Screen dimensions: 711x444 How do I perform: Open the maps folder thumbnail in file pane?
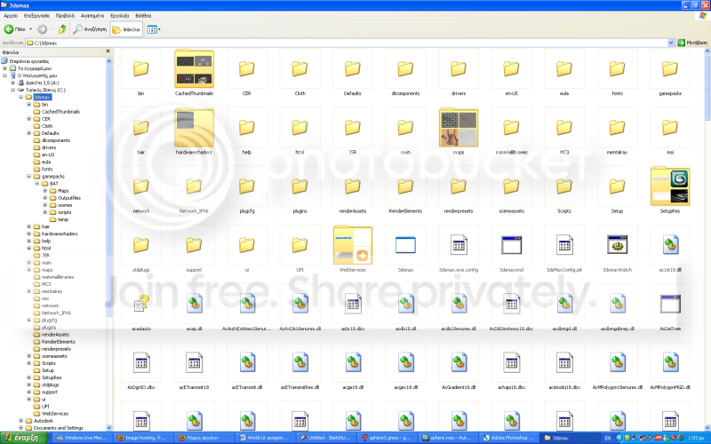coord(459,128)
